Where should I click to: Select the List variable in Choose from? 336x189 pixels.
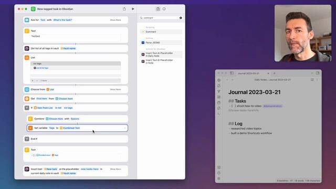click(50, 89)
